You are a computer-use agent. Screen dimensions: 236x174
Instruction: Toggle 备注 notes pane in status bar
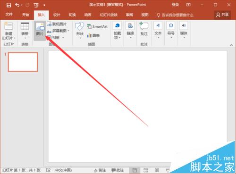click(100, 170)
